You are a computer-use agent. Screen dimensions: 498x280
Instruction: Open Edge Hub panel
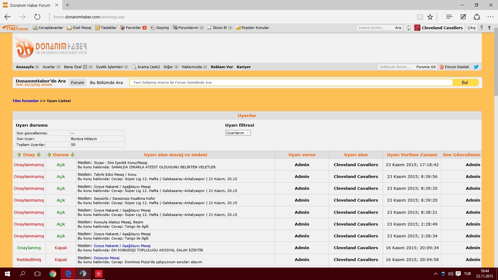[x=449, y=17]
